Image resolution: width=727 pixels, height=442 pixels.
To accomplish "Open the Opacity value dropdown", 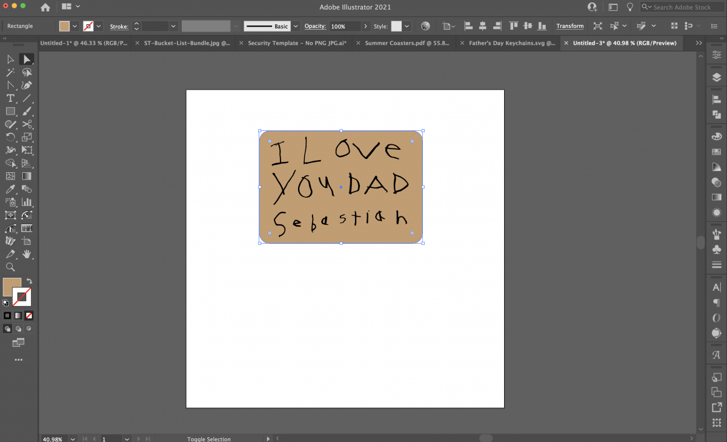I will pos(364,26).
